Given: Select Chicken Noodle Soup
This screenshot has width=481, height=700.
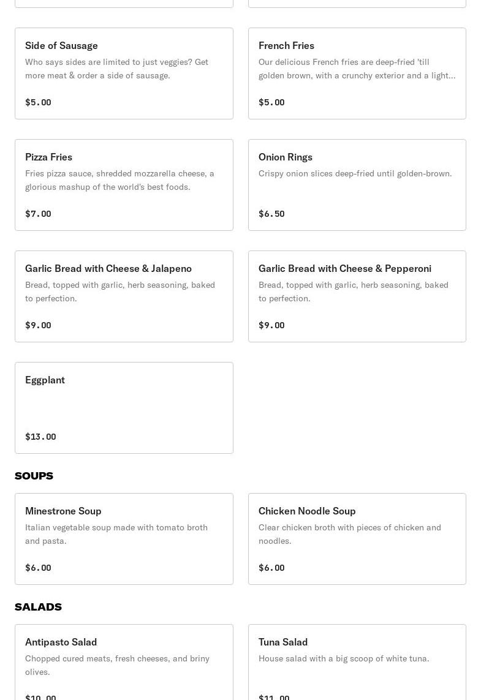Looking at the screenshot, I should tap(357, 539).
